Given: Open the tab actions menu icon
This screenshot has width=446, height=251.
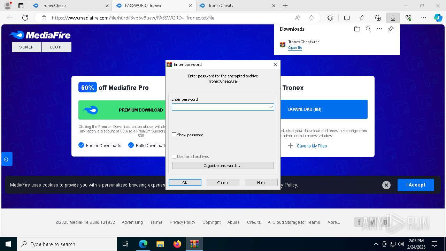Looking at the screenshot, I should point(21,6).
